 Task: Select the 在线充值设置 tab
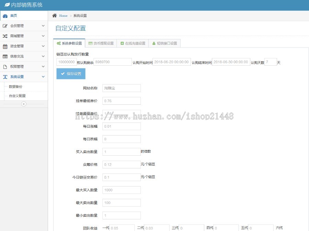(x=133, y=43)
